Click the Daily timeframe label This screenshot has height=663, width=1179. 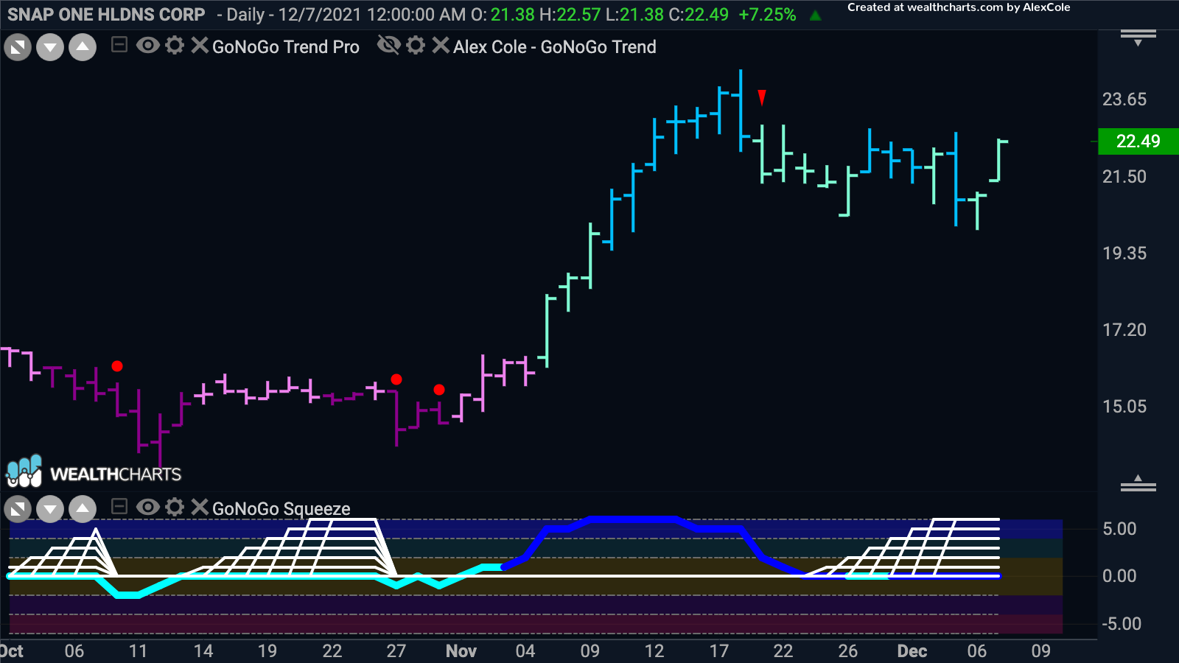coord(245,15)
